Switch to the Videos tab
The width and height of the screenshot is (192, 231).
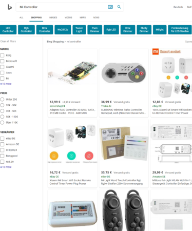click(x=68, y=17)
